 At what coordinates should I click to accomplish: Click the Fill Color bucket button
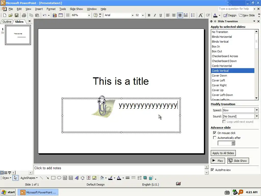coord(102,178)
